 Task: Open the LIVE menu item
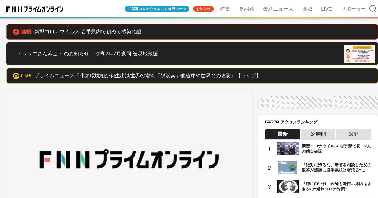[x=326, y=9]
